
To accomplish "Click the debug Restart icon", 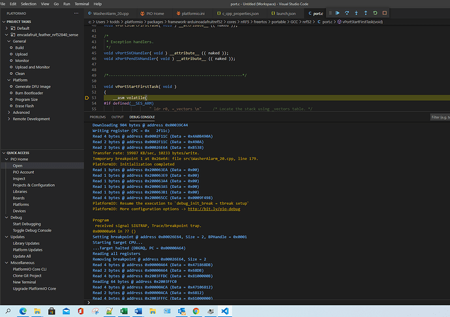I will tap(375, 13).
